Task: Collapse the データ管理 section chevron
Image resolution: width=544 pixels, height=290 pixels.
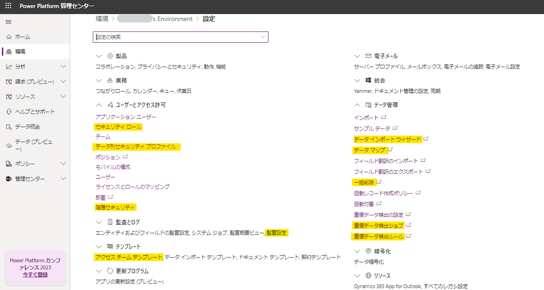Action: pyautogui.click(x=358, y=105)
